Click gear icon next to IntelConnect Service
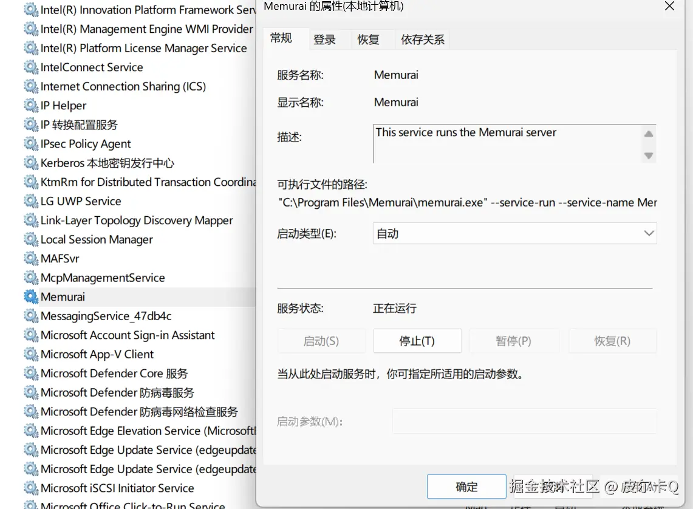Image resolution: width=693 pixels, height=509 pixels. [31, 67]
